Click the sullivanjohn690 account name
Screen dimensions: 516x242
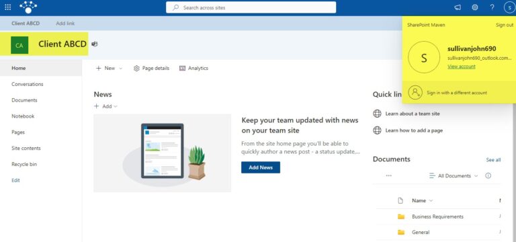(x=472, y=48)
